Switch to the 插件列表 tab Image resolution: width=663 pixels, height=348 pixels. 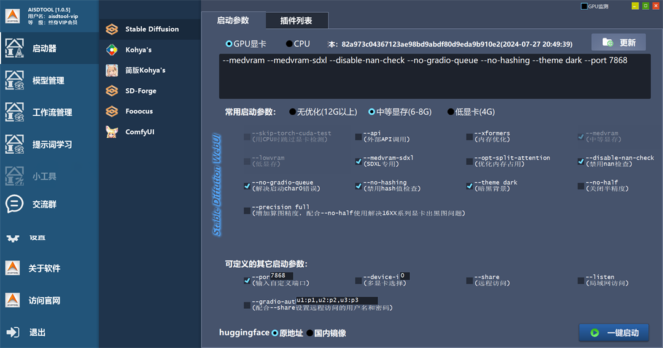(297, 21)
